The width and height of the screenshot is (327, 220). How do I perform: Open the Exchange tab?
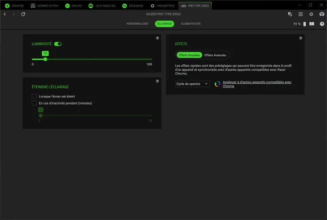133,6
